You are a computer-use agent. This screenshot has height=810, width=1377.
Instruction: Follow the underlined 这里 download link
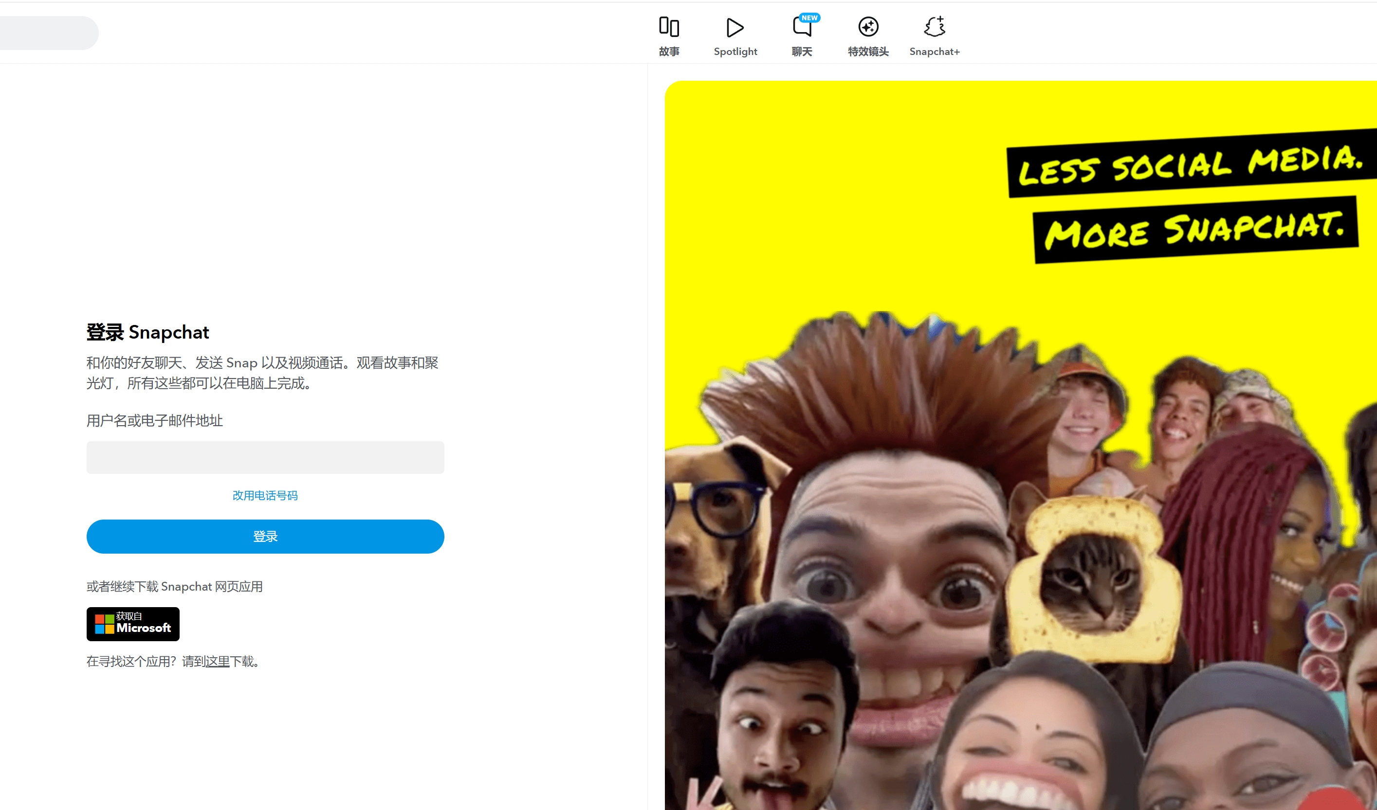click(218, 662)
